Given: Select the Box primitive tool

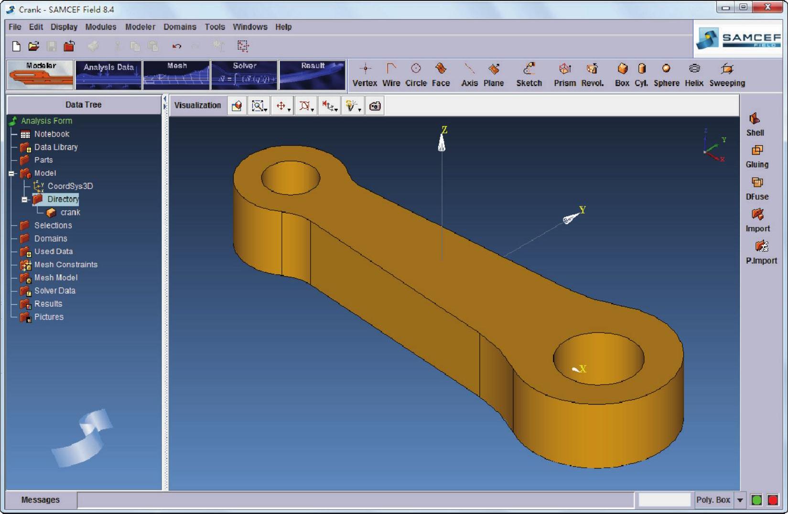Looking at the screenshot, I should pyautogui.click(x=622, y=75).
